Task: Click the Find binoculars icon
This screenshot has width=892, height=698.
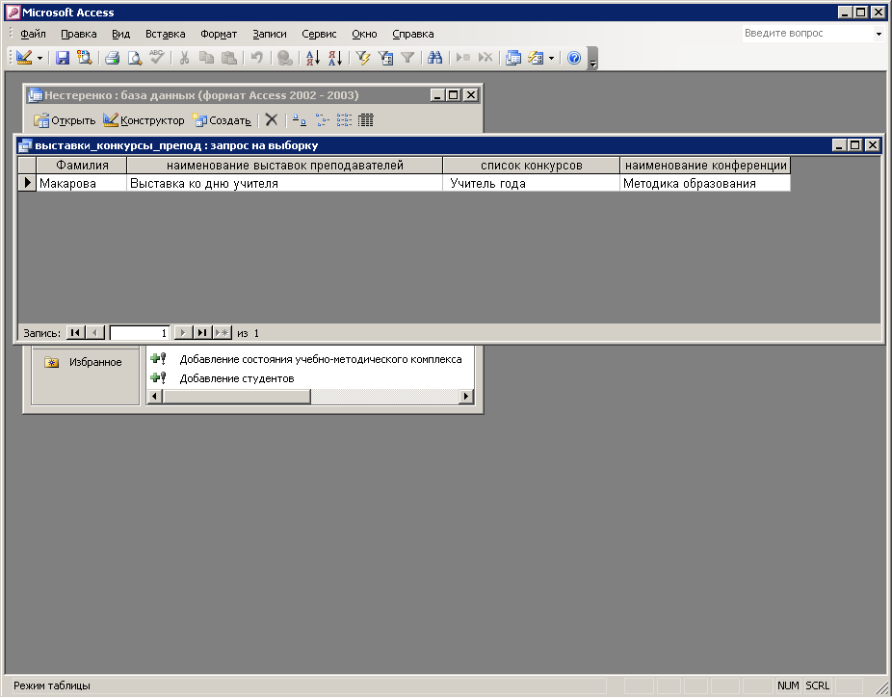Action: (x=435, y=58)
